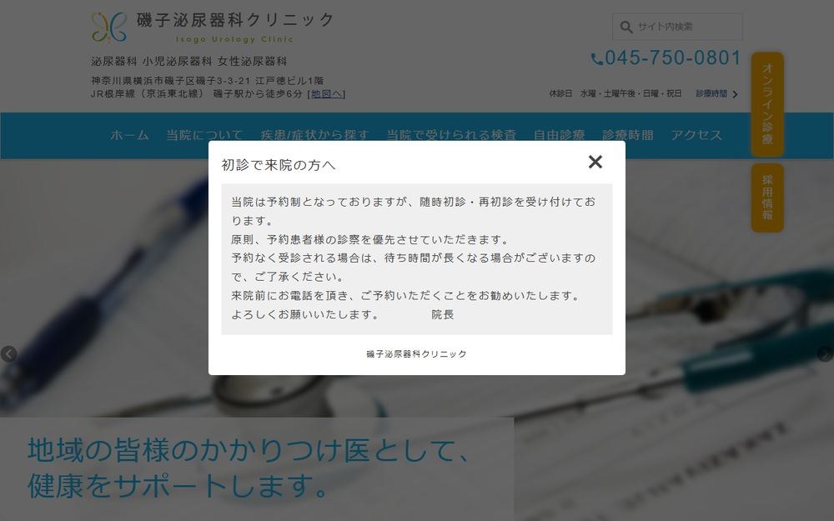Click the 地域の皆様のかかりつけ医として headline

tap(249, 450)
